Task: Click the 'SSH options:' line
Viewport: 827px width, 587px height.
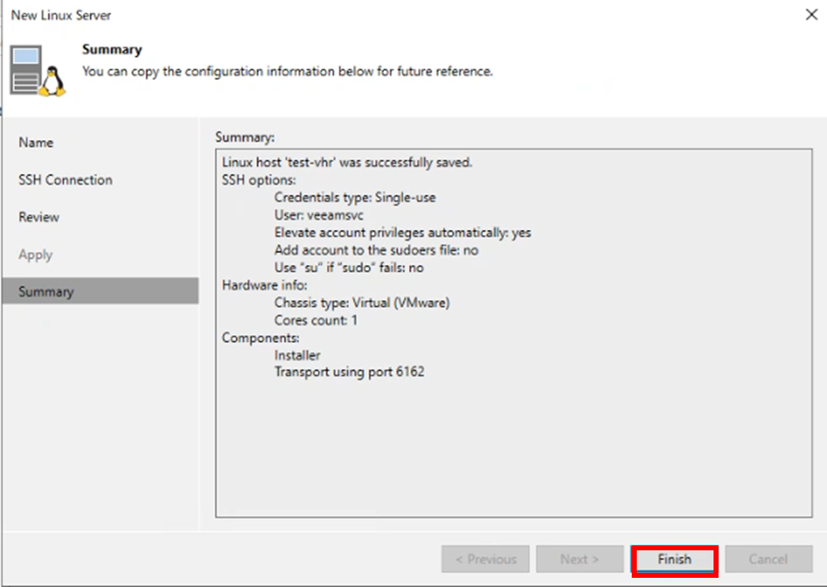Action: 259,179
